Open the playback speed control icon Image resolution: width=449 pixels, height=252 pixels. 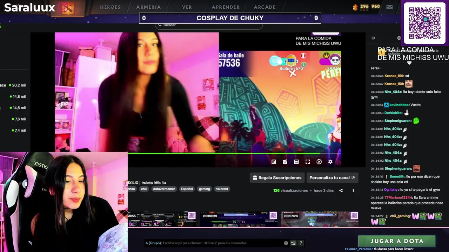point(319,162)
